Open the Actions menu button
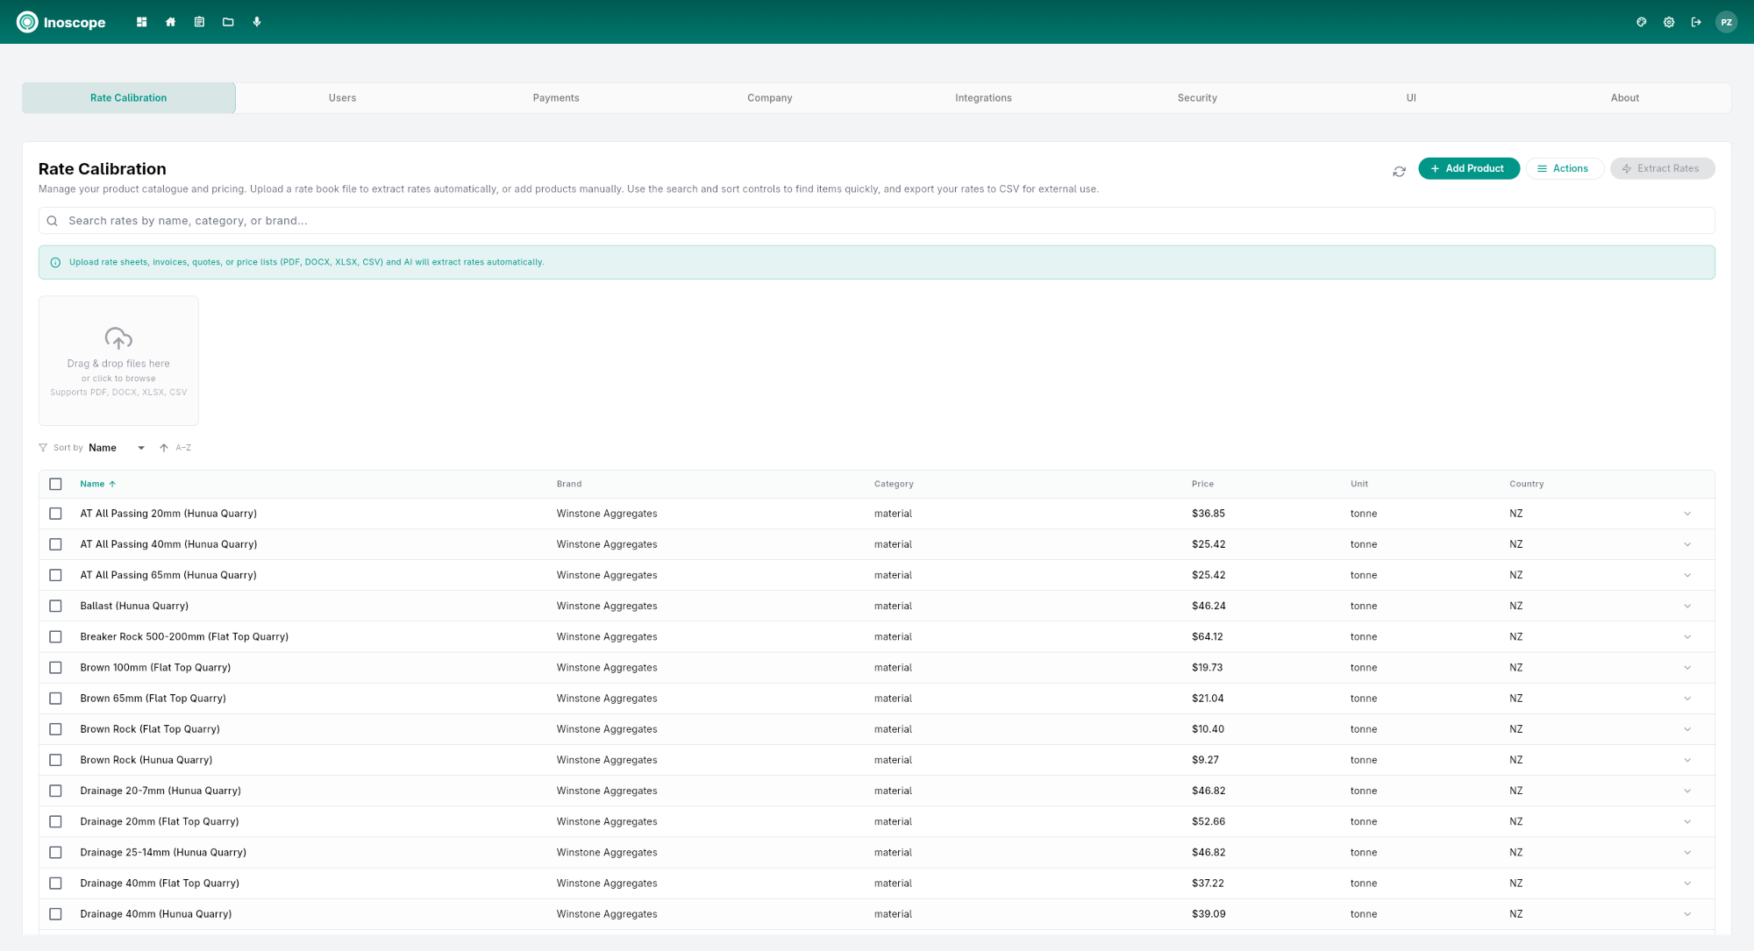The image size is (1754, 951). tap(1565, 167)
